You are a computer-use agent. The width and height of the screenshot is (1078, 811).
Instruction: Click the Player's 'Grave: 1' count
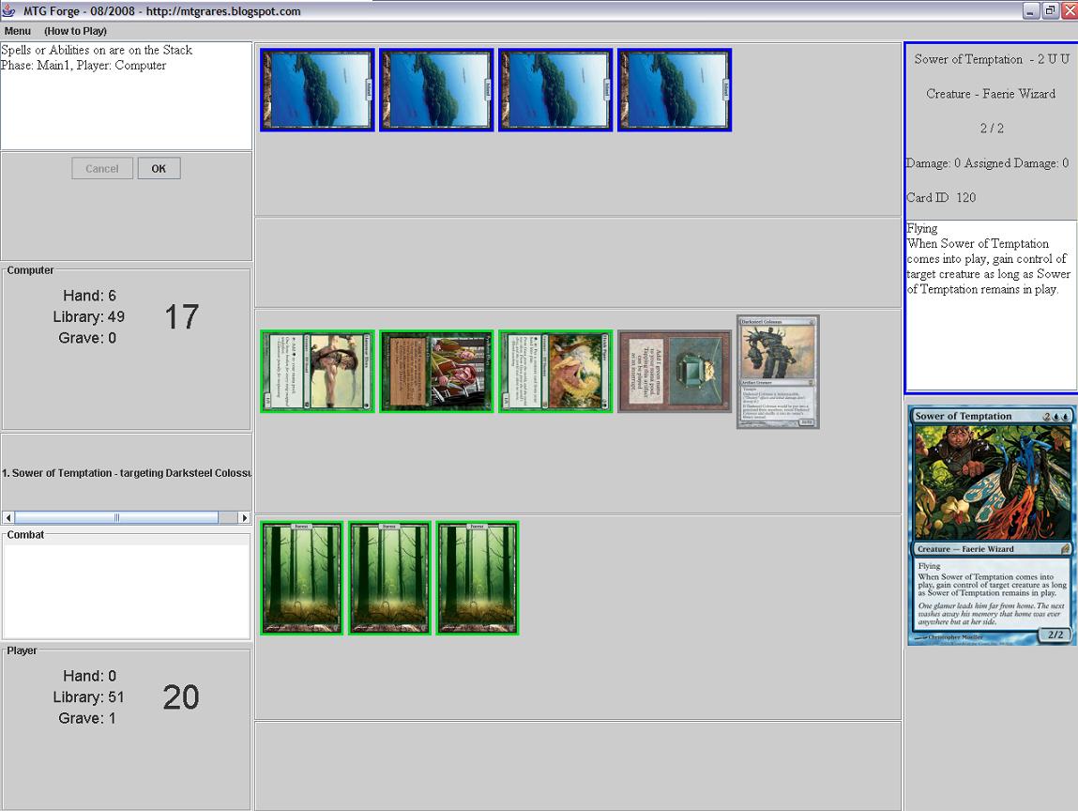tap(87, 718)
